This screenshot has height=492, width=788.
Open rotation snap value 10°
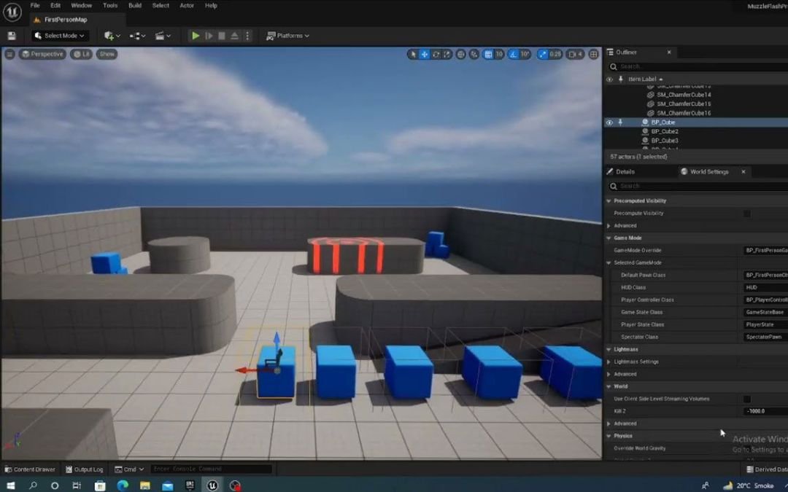(x=525, y=54)
